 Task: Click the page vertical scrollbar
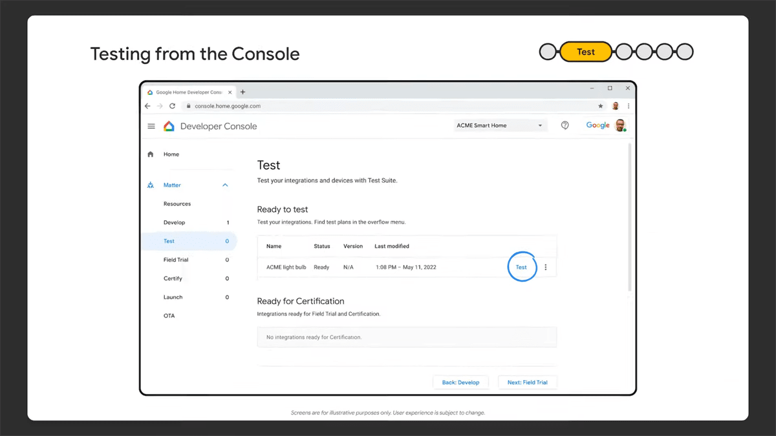630,217
